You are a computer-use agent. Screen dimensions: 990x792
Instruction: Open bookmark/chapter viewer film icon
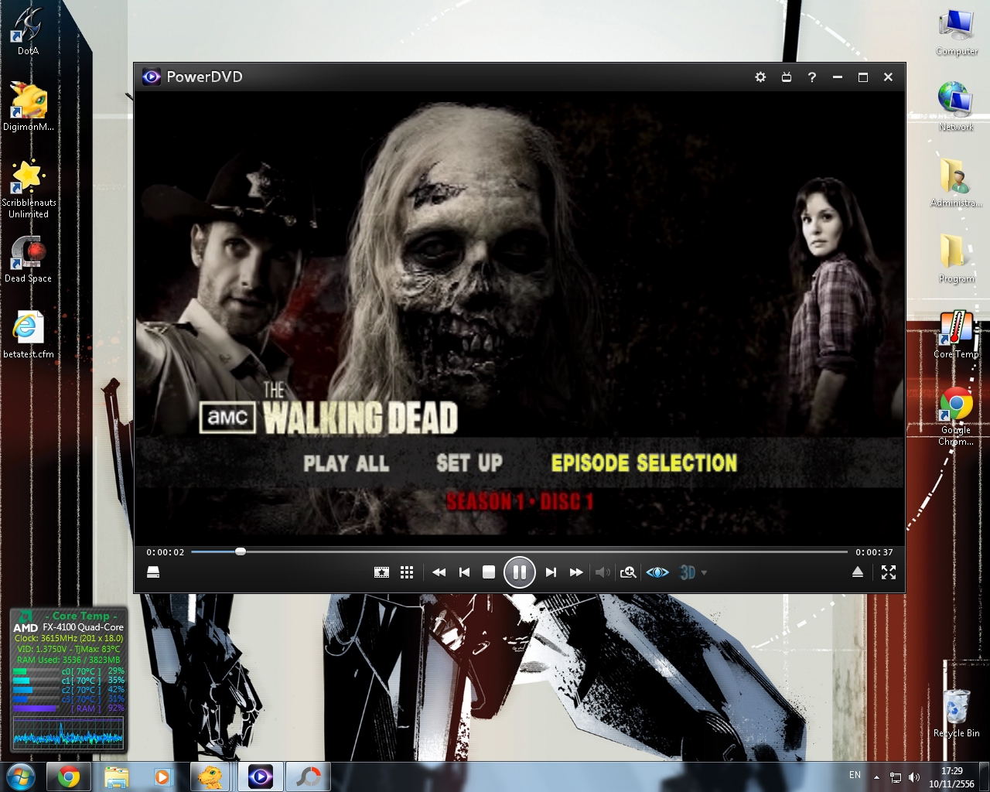click(x=381, y=572)
